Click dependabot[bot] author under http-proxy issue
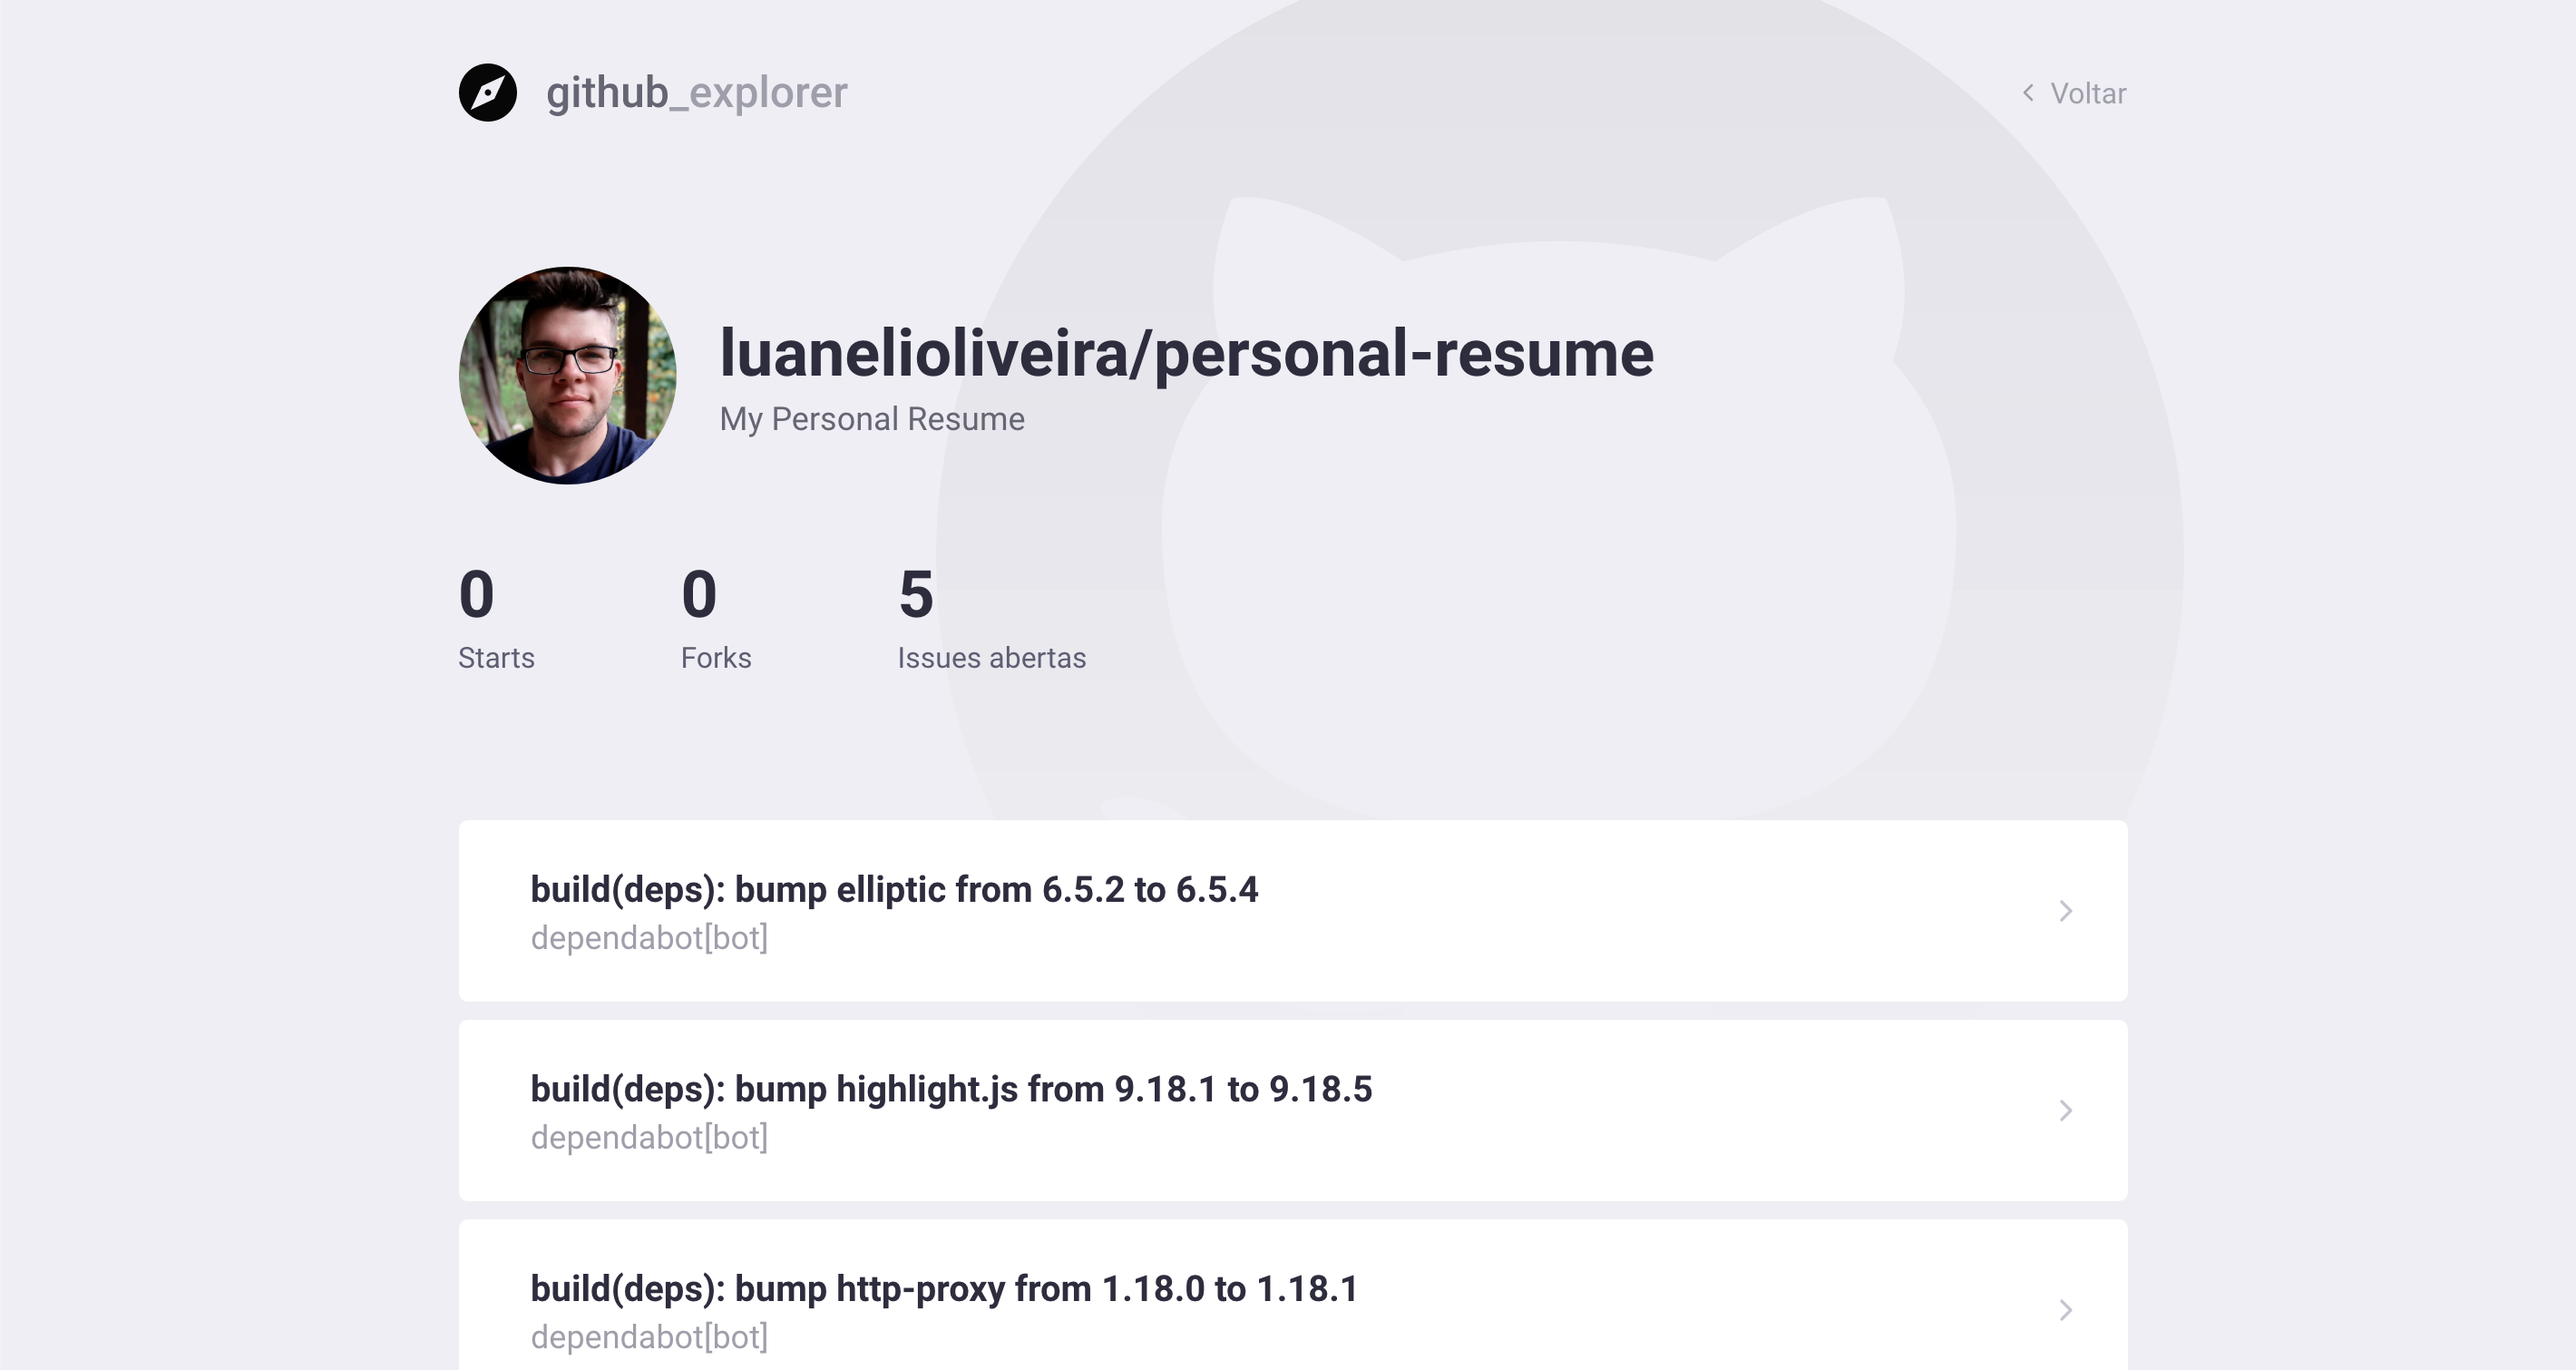This screenshot has height=1370, width=2576. point(648,1337)
